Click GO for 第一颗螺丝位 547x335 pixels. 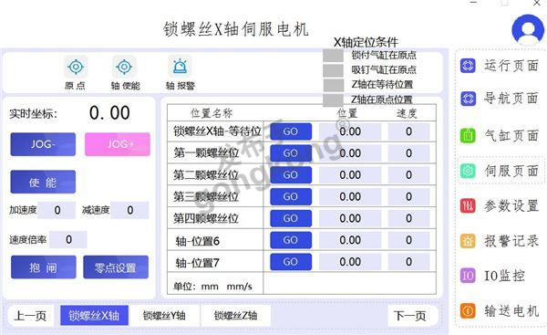point(291,153)
